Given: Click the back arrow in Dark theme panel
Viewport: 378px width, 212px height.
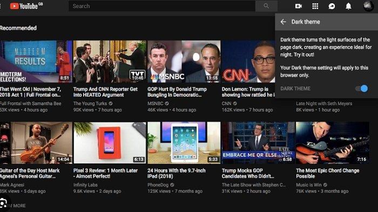Looking at the screenshot, I should tap(283, 22).
